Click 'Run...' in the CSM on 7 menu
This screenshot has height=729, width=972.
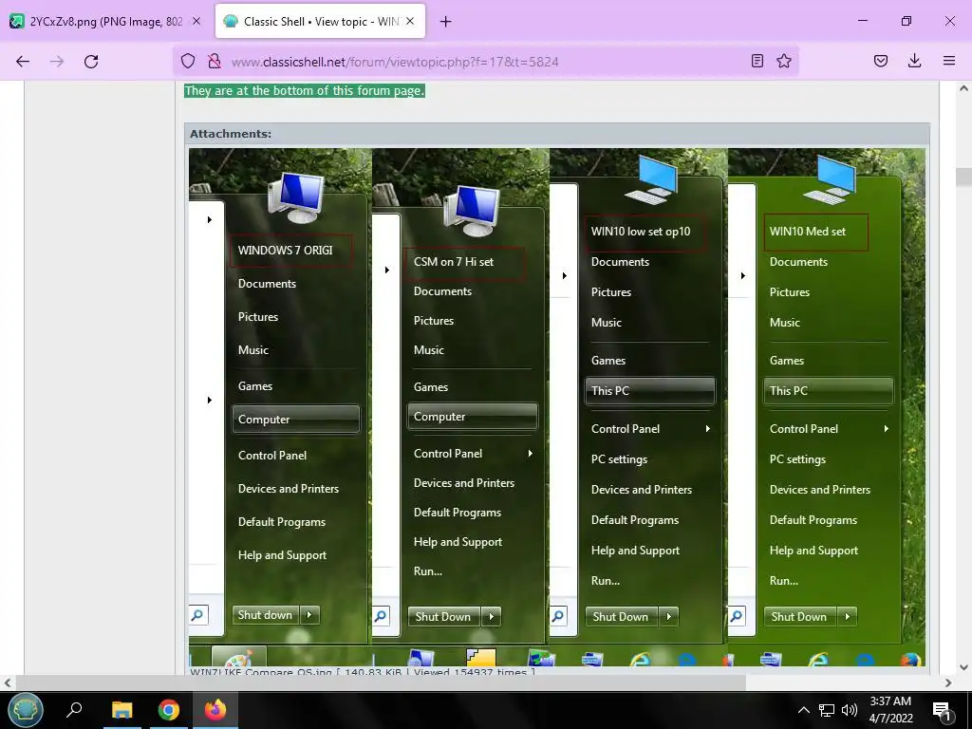[x=428, y=570]
